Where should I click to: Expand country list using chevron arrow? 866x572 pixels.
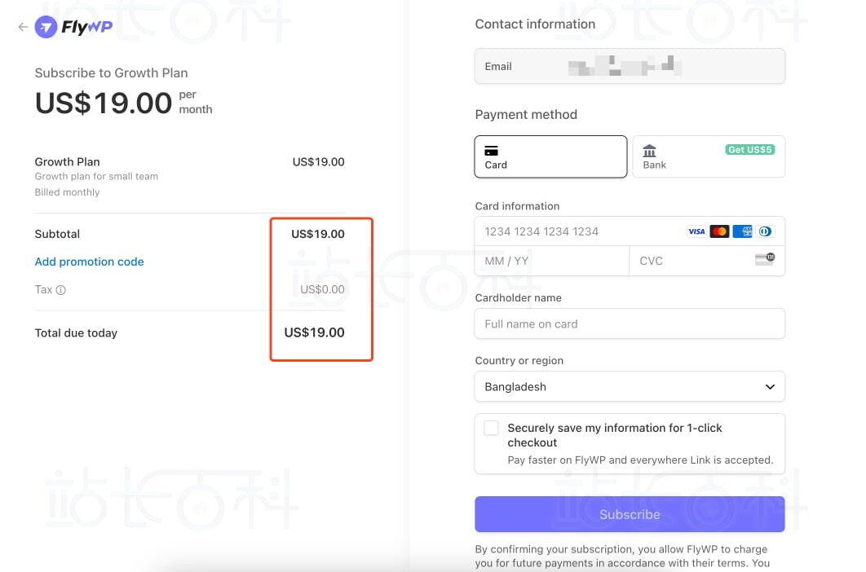click(x=770, y=387)
